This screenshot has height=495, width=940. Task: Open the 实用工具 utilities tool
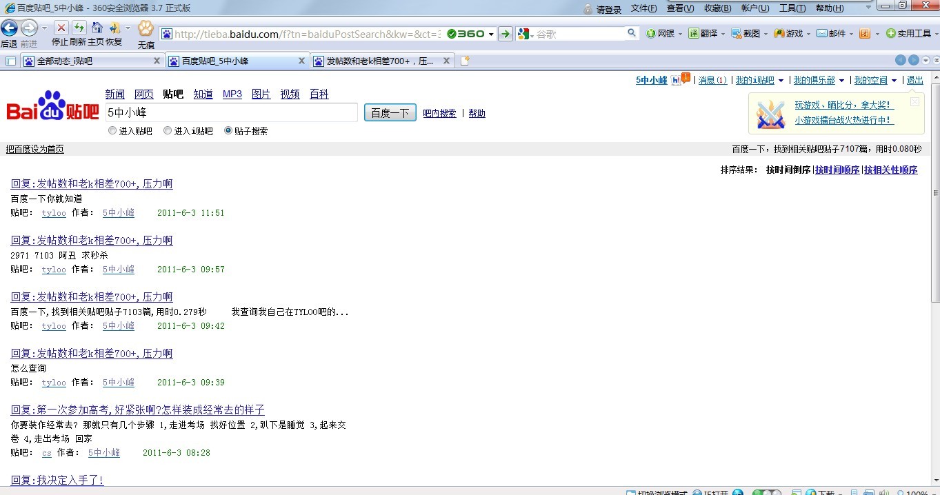(909, 33)
